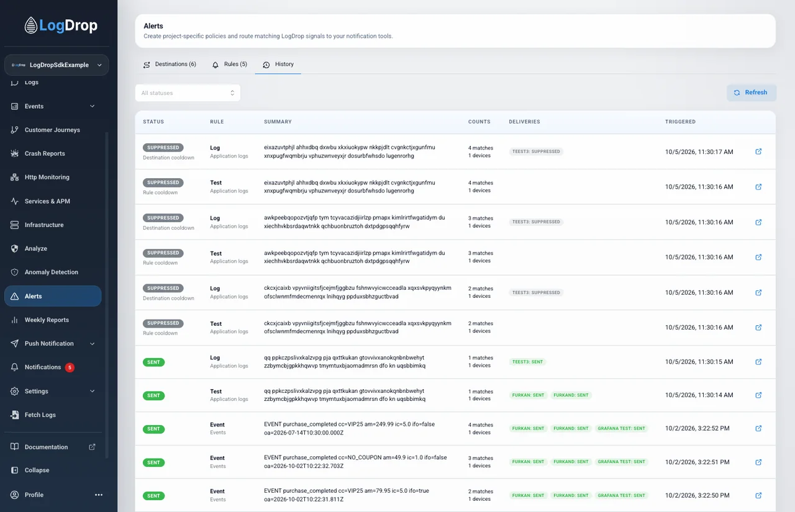Collapse the sidebar with Collapse button
Image resolution: width=795 pixels, height=512 pixels.
[53, 470]
